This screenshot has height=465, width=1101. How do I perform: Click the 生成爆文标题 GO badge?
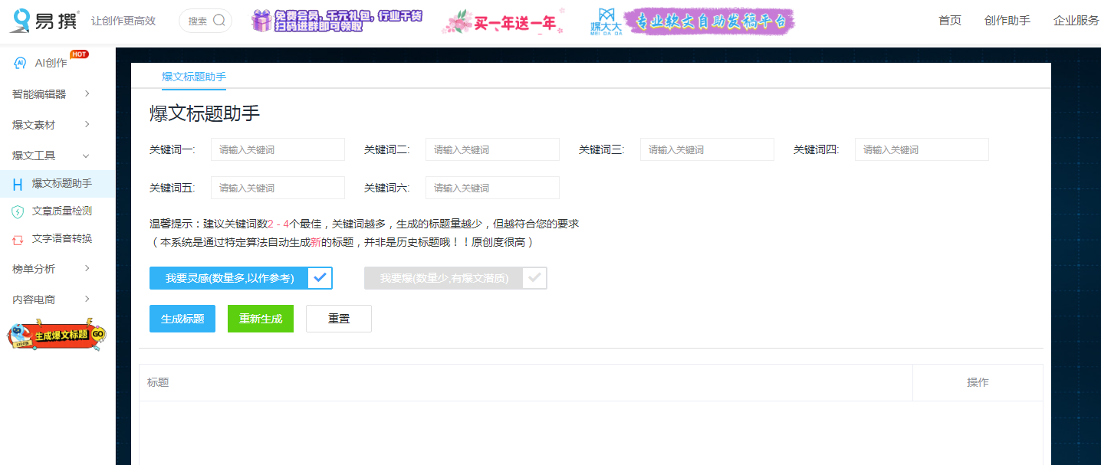(54, 336)
